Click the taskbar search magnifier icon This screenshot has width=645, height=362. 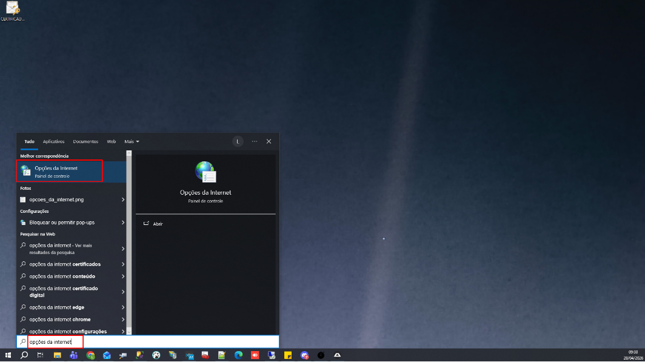coord(24,355)
